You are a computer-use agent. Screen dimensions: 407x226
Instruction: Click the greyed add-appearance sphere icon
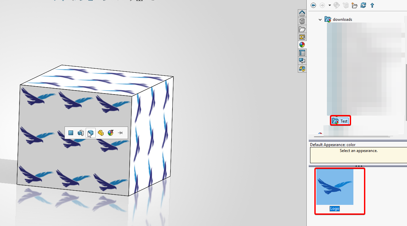click(337, 5)
